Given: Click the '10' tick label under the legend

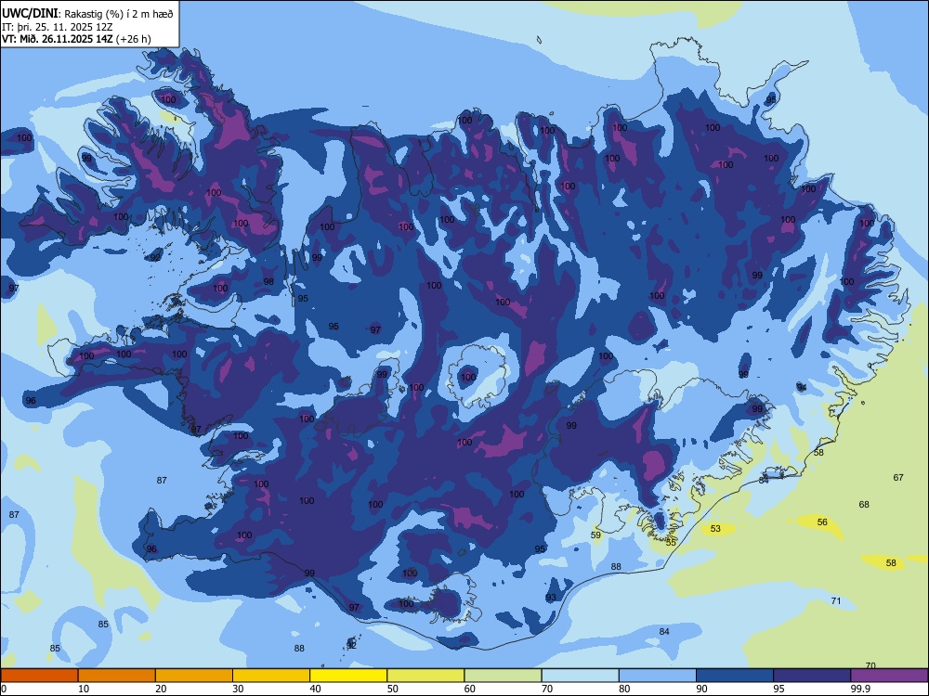Looking at the screenshot, I should [84, 689].
